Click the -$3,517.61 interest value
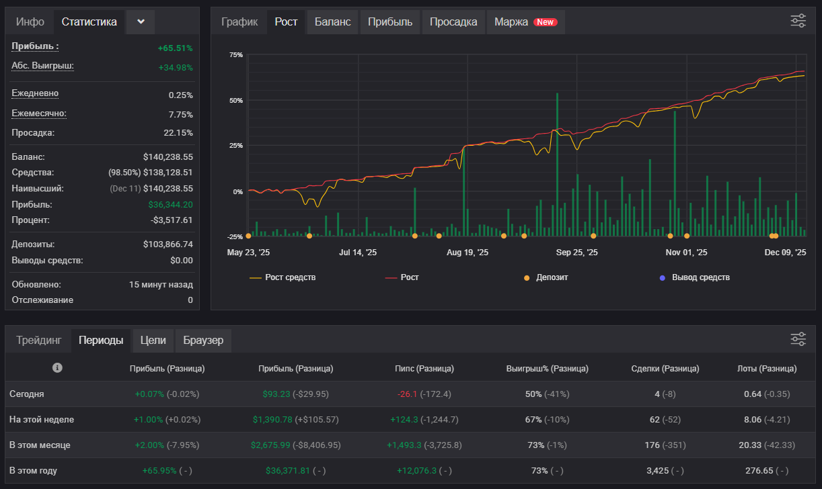822x489 pixels. coord(170,220)
